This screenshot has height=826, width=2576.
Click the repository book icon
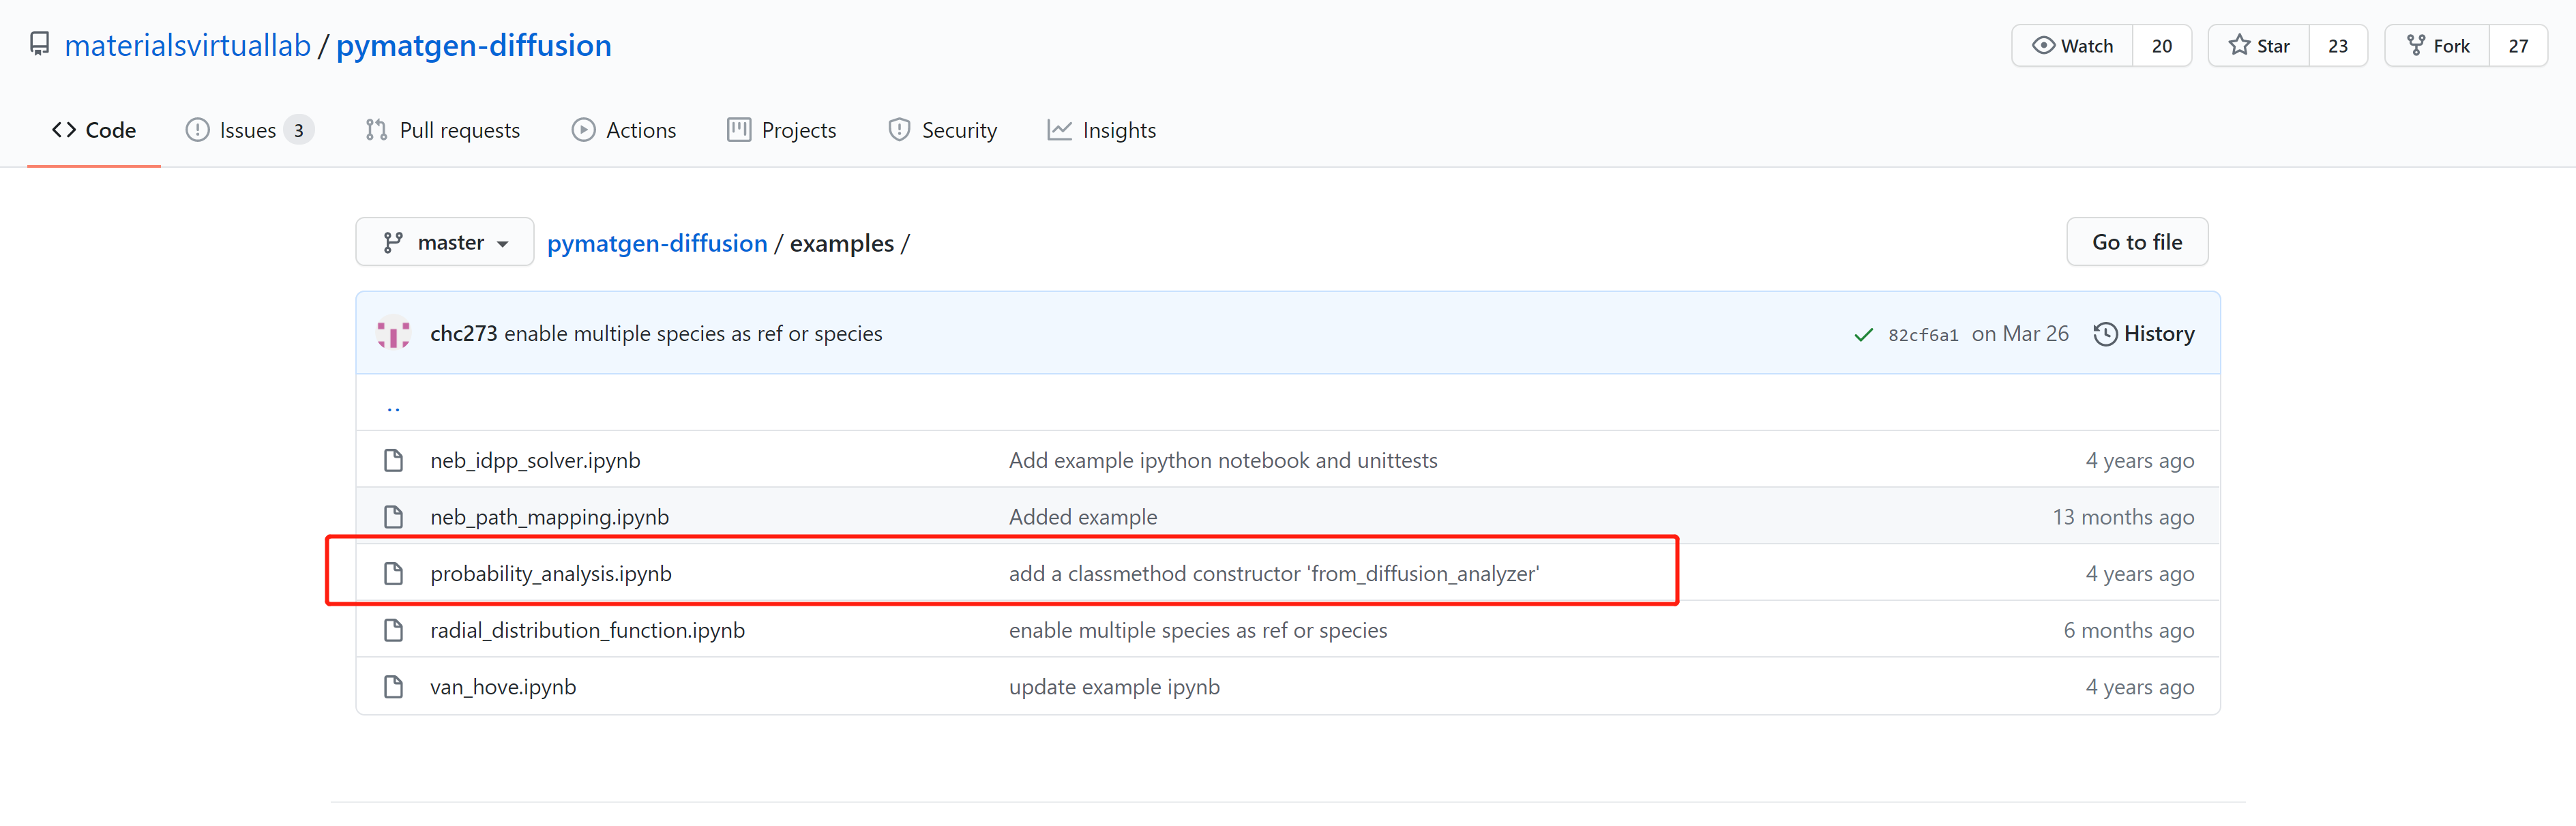(x=39, y=45)
